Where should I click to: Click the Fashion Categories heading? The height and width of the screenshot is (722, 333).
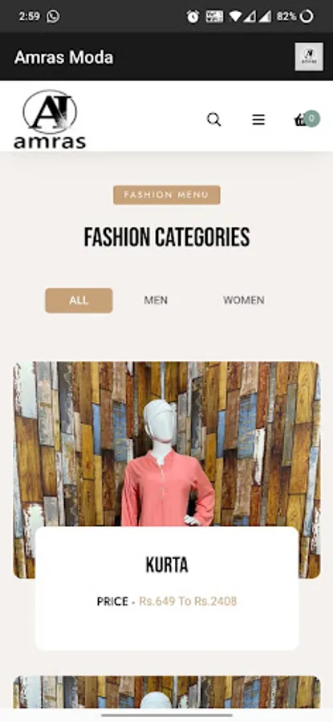pos(167,237)
